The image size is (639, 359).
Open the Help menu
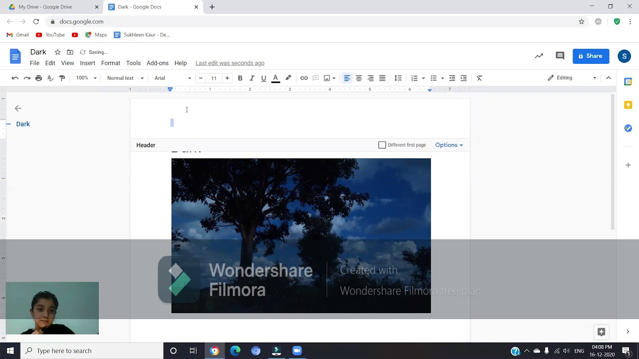[181, 63]
